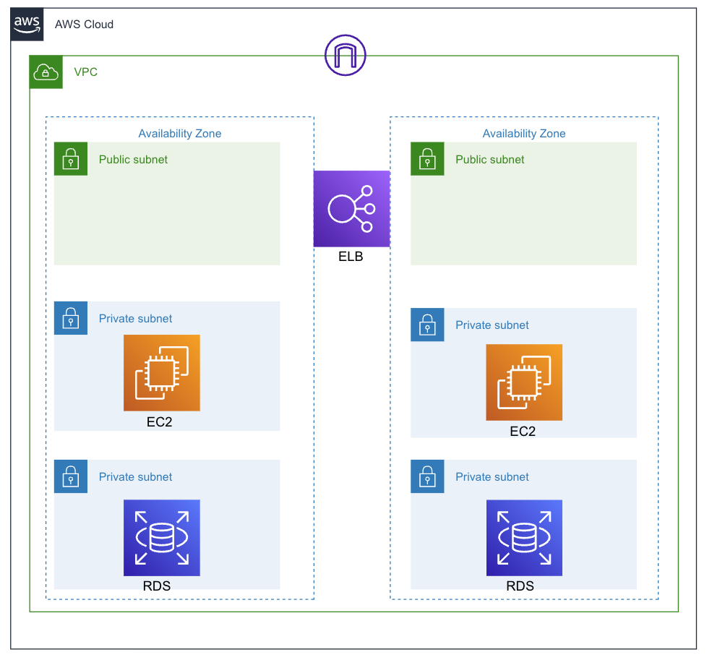Click lock icon of right RDS private subnet
The height and width of the screenshot is (660, 712).
[x=427, y=477]
